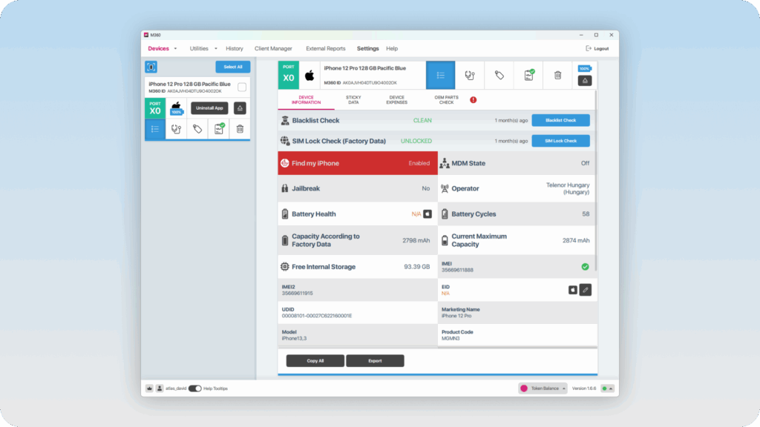The width and height of the screenshot is (760, 427).
Task: Click the pink Token Balance color dot
Action: pyautogui.click(x=524, y=388)
